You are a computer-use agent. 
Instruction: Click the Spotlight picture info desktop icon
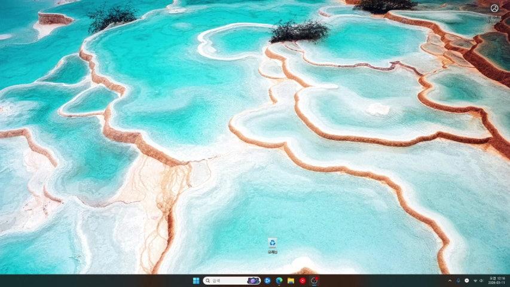click(x=494, y=13)
